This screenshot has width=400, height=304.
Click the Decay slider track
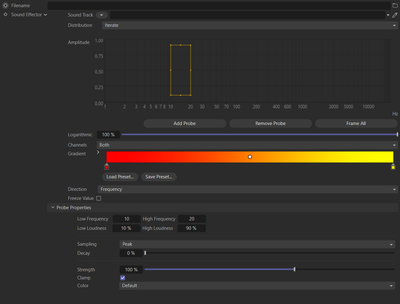pos(270,253)
